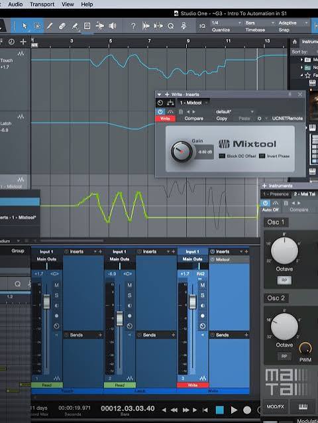Open Mai Tai keyboard icon
The height and width of the screenshot is (423, 318).
[303, 406]
